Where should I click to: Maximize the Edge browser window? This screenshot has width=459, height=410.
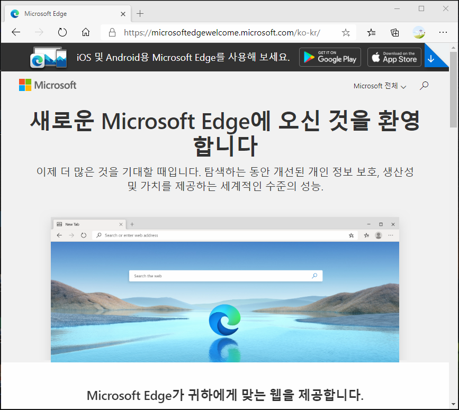click(421, 9)
